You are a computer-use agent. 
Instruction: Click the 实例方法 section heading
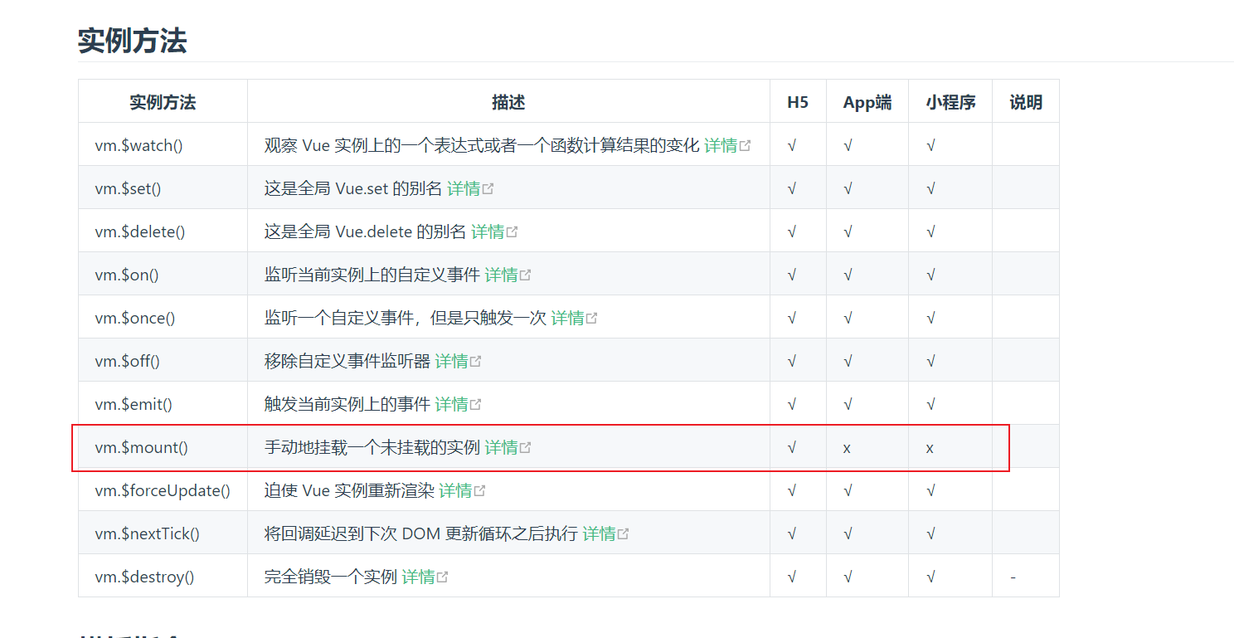click(133, 41)
